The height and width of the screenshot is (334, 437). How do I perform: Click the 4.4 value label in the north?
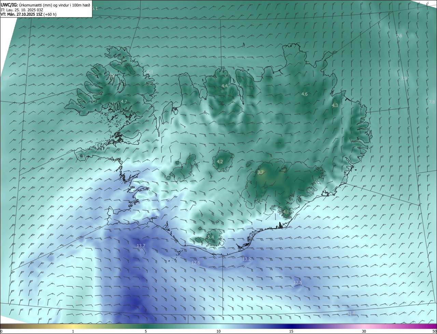[x=224, y=86]
